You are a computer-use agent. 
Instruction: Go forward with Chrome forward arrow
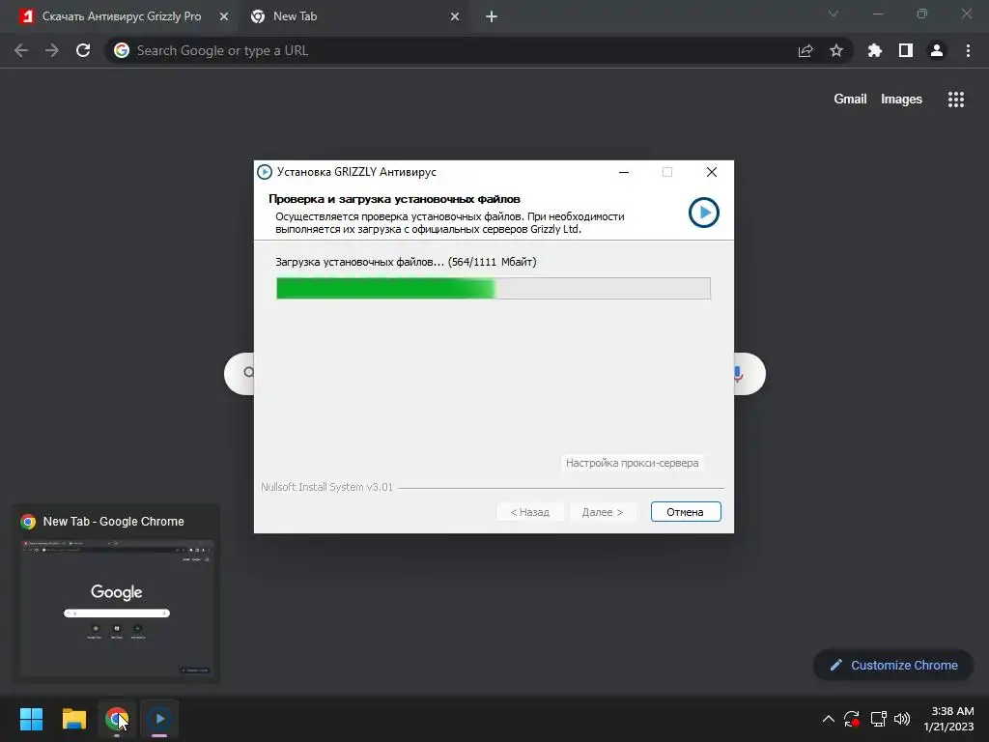52,50
